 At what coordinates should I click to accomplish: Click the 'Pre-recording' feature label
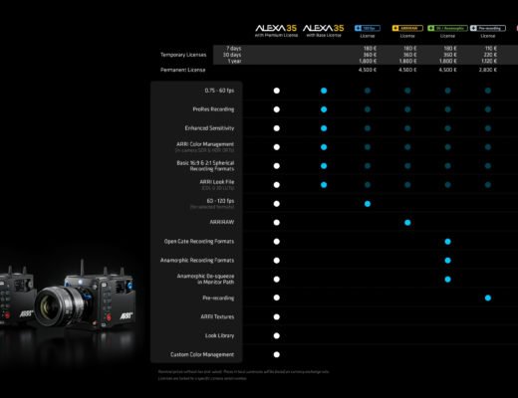218,298
